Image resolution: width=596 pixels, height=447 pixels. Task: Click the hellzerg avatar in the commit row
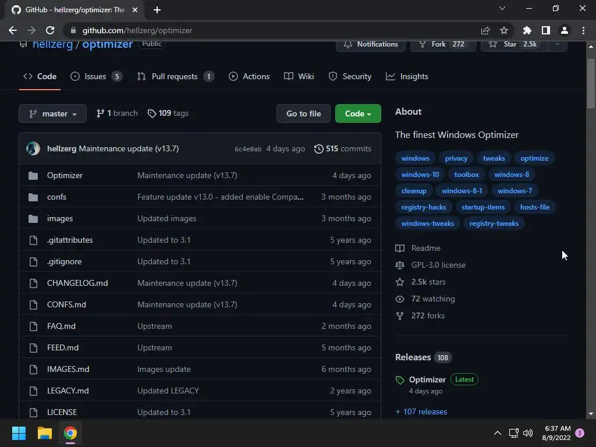pos(33,148)
